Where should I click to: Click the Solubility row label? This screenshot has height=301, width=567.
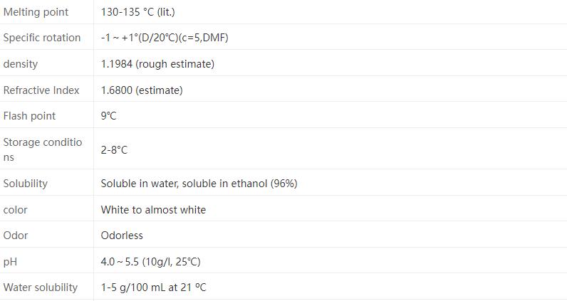pyautogui.click(x=26, y=184)
